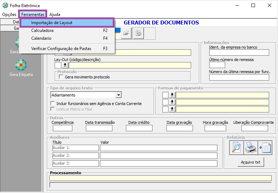Open first Formas de pagamento lookup arrow

click(x=172, y=95)
